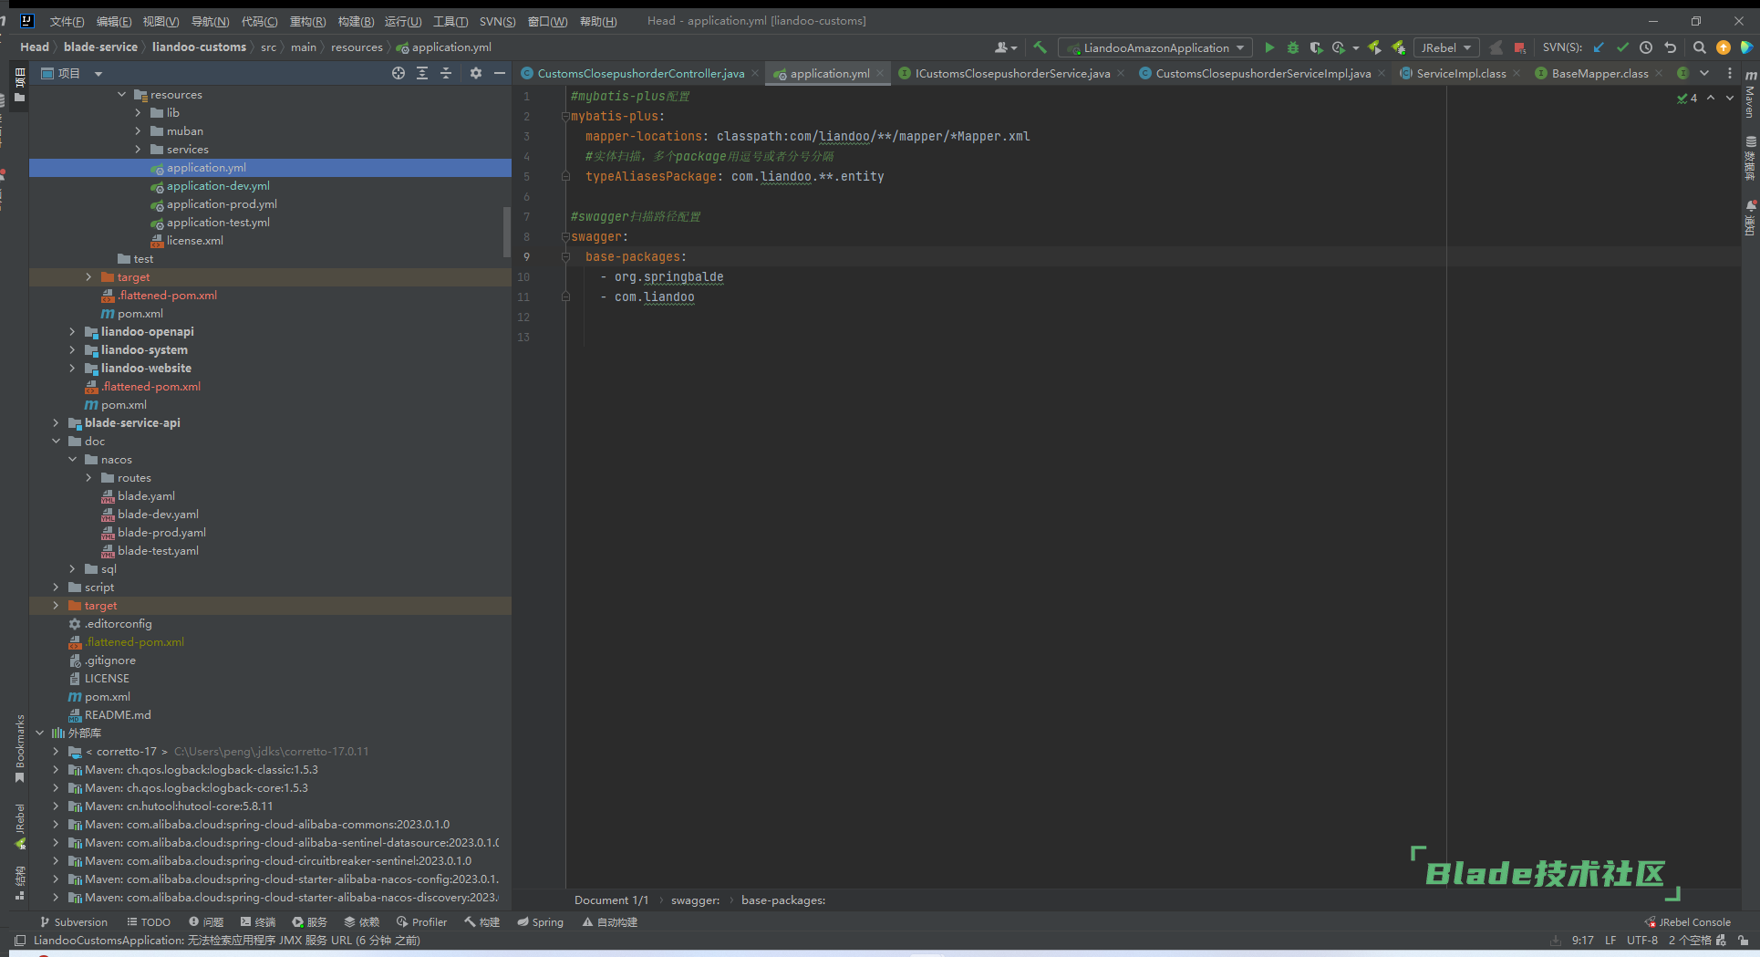Image resolution: width=1760 pixels, height=957 pixels.
Task: Start debugging with the green bug icon
Action: coord(1292,47)
